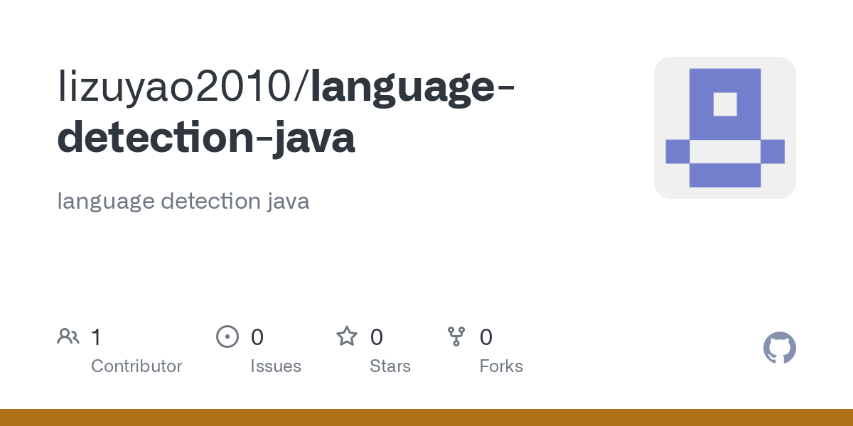Select the Issues label
Image resolution: width=853 pixels, height=426 pixels.
click(276, 366)
